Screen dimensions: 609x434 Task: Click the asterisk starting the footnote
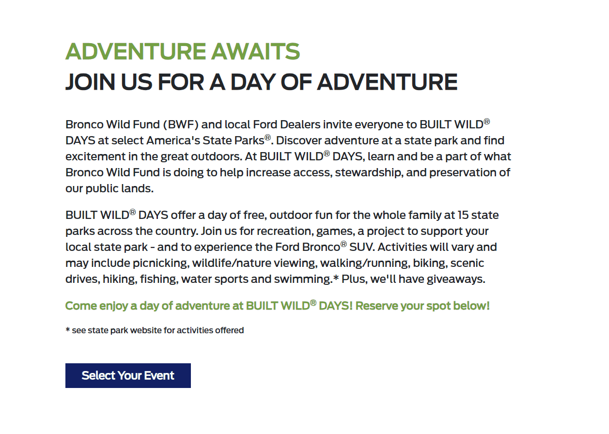68,329
